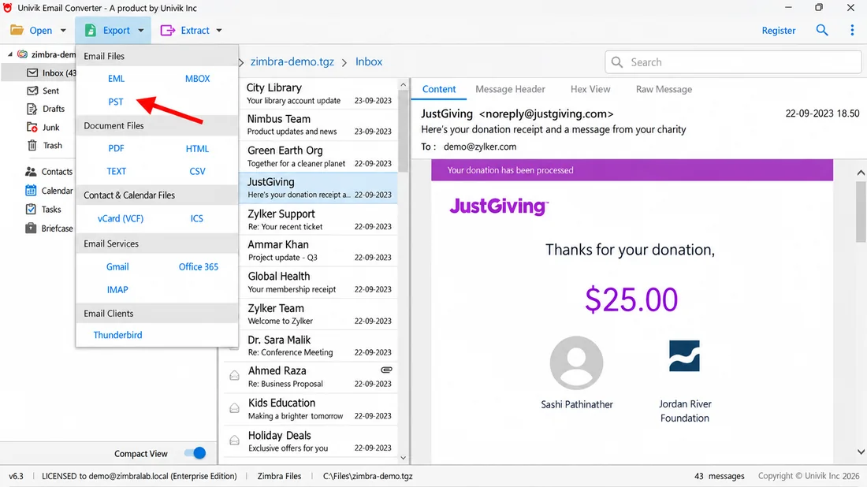Screen dimensions: 867x487
Task: Open the Briefcase icon
Action: (x=31, y=229)
